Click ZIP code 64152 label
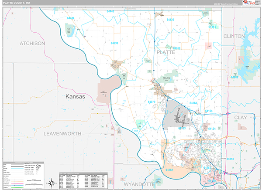This screenshot has height=190, width=262. 169,170
